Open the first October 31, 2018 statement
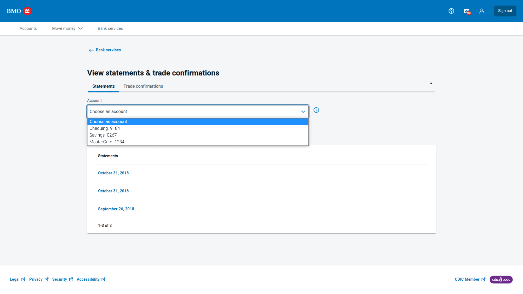523x294 pixels. tap(113, 173)
